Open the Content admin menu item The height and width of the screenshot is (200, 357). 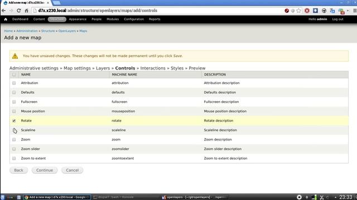point(39,19)
